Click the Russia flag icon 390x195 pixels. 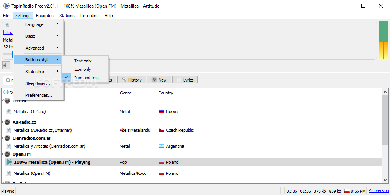click(161, 112)
